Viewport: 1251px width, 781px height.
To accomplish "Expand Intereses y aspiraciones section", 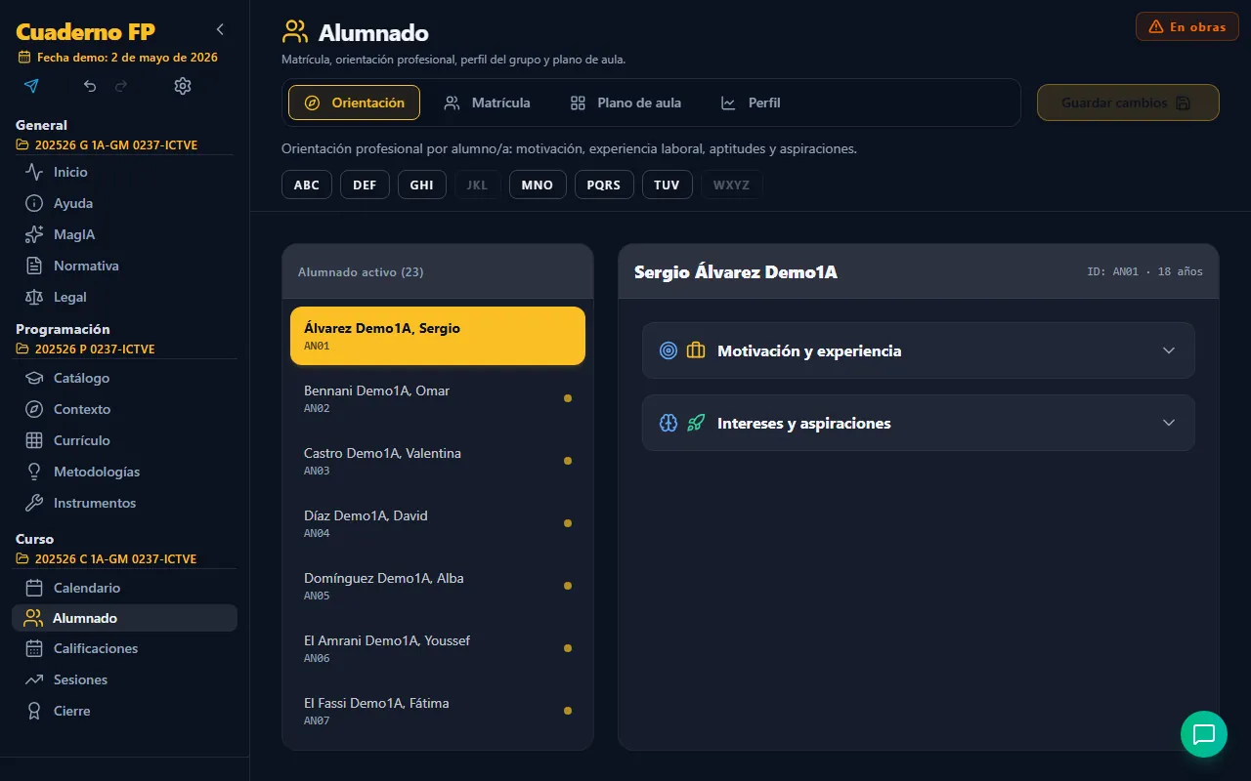I will tap(919, 423).
